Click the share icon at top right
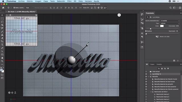The width and height of the screenshot is (182, 102). (x=180, y=8)
